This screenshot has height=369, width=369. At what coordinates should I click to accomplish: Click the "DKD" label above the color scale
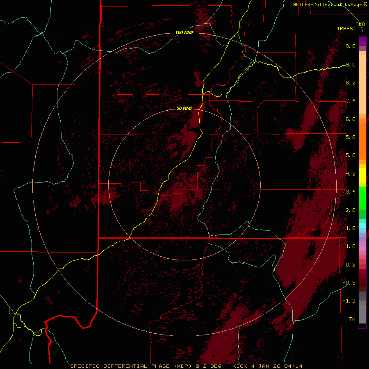pos(360,25)
